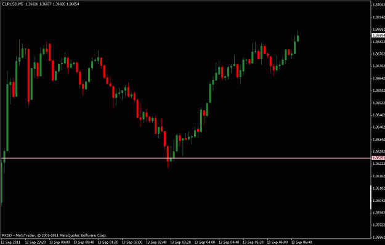Click the 13 Sep 06:00 time label

tap(277, 243)
